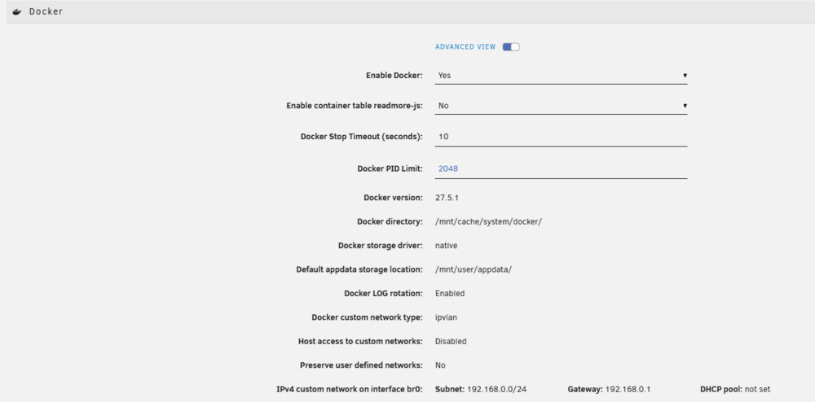Click the Docker directory path /mnt/cache/system/docker/
The width and height of the screenshot is (815, 402).
488,221
